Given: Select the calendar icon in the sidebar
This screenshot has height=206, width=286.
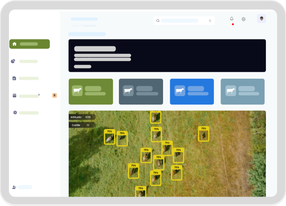Looking at the screenshot, I should (14, 96).
